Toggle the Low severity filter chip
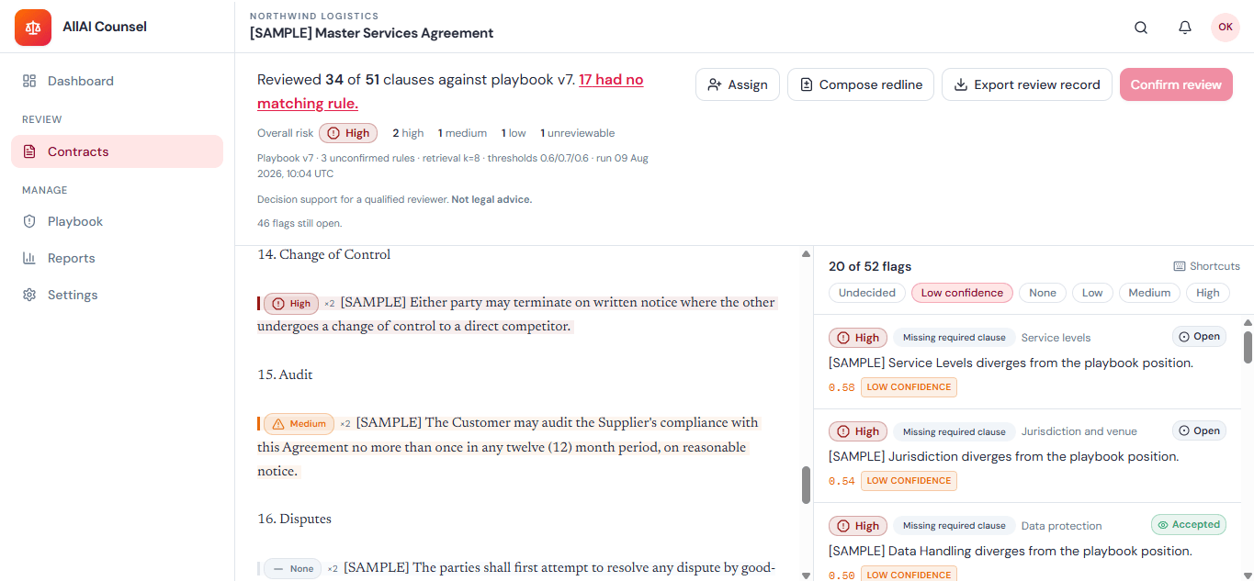1254x581 pixels. point(1092,293)
